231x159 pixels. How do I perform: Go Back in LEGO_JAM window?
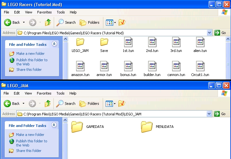tap(12, 104)
